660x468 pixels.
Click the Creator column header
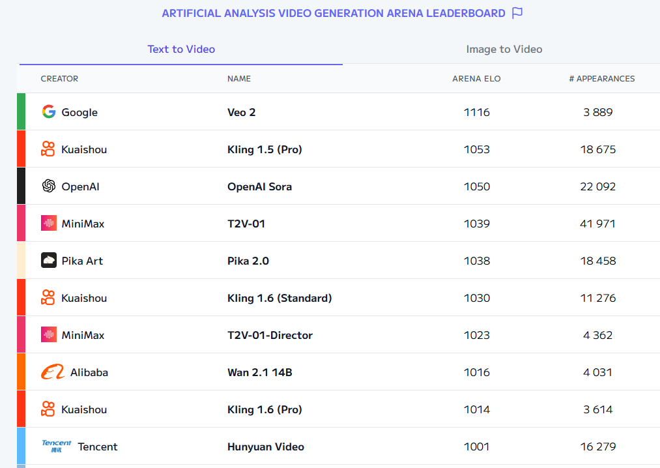pos(59,79)
